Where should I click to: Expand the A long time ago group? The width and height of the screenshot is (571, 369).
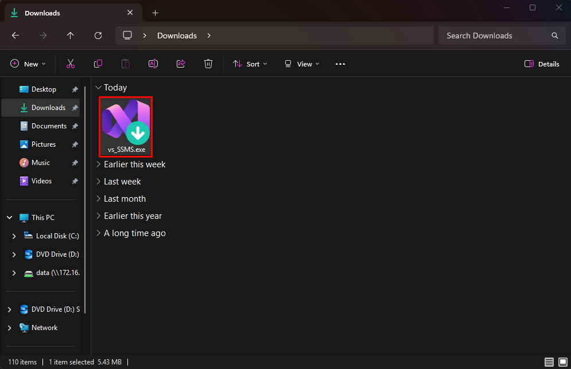coord(98,233)
